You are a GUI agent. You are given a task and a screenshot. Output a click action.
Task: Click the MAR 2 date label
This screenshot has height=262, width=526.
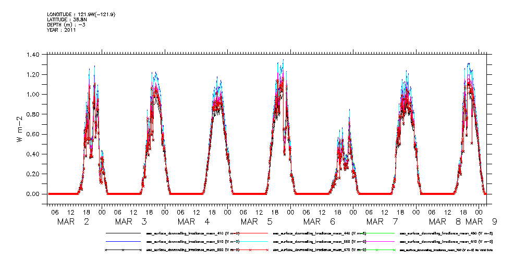(73, 221)
